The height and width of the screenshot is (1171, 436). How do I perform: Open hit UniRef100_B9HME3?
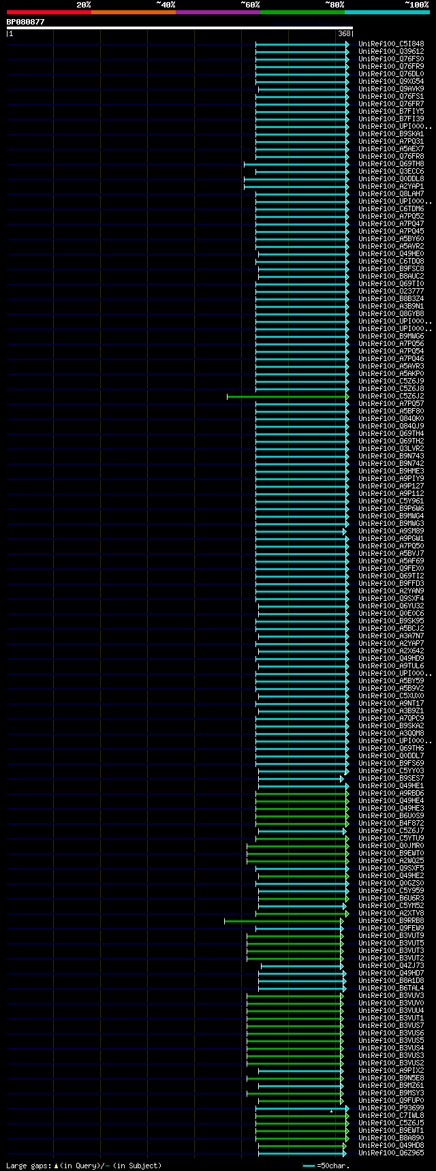(391, 471)
